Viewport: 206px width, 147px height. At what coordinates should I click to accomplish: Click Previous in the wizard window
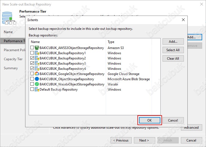tap(121, 140)
